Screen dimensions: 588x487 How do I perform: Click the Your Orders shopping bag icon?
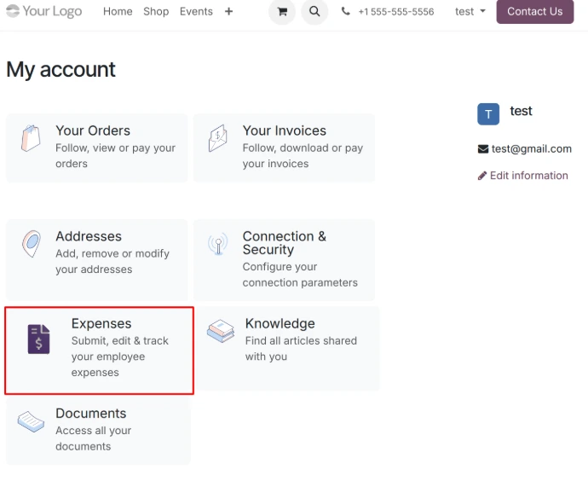[31, 138]
